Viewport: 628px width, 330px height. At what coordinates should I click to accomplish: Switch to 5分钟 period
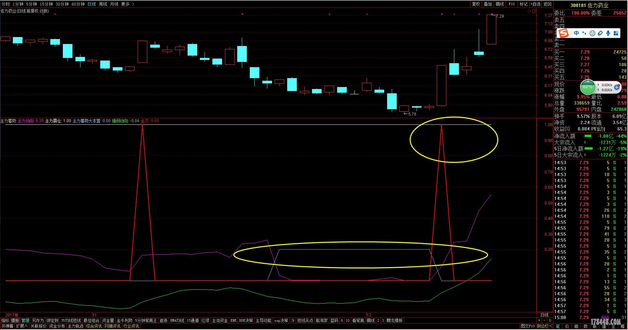pyautogui.click(x=31, y=4)
